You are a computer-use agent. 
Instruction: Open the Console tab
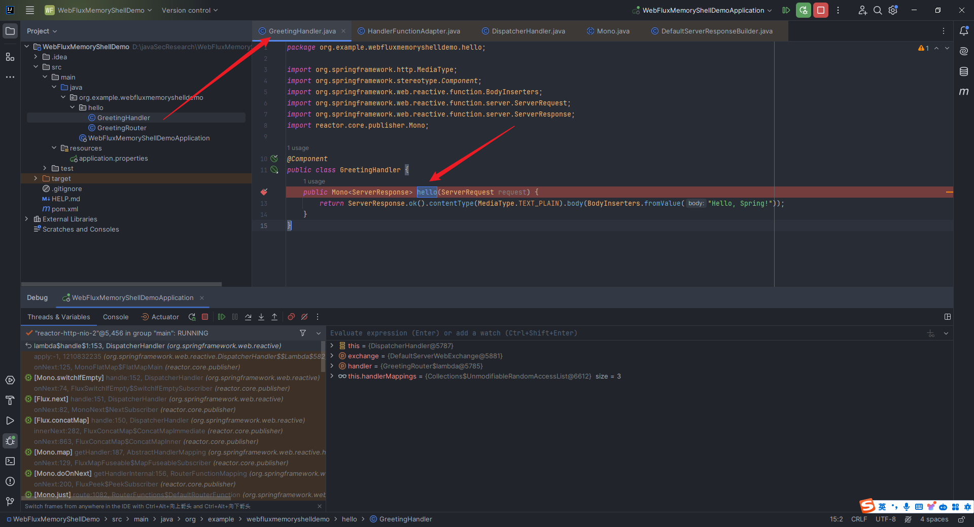click(x=116, y=317)
